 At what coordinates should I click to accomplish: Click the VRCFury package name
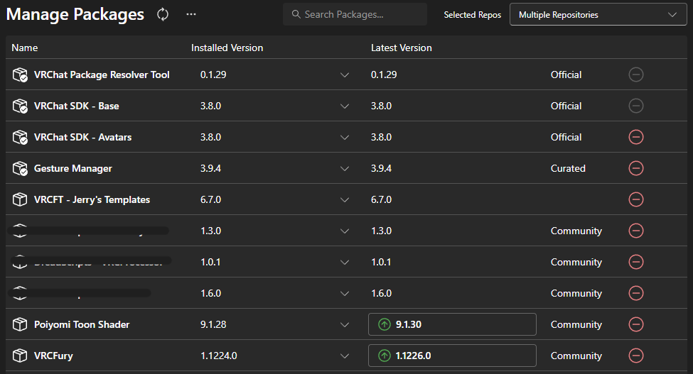(x=53, y=356)
